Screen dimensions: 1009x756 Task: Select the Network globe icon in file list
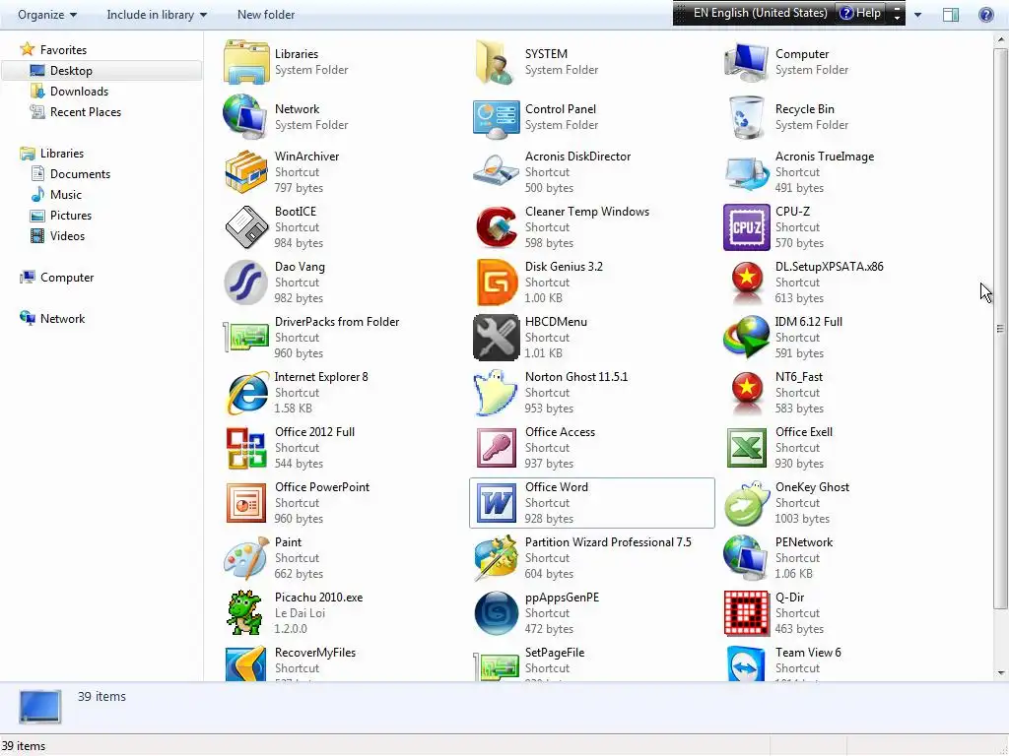click(245, 117)
